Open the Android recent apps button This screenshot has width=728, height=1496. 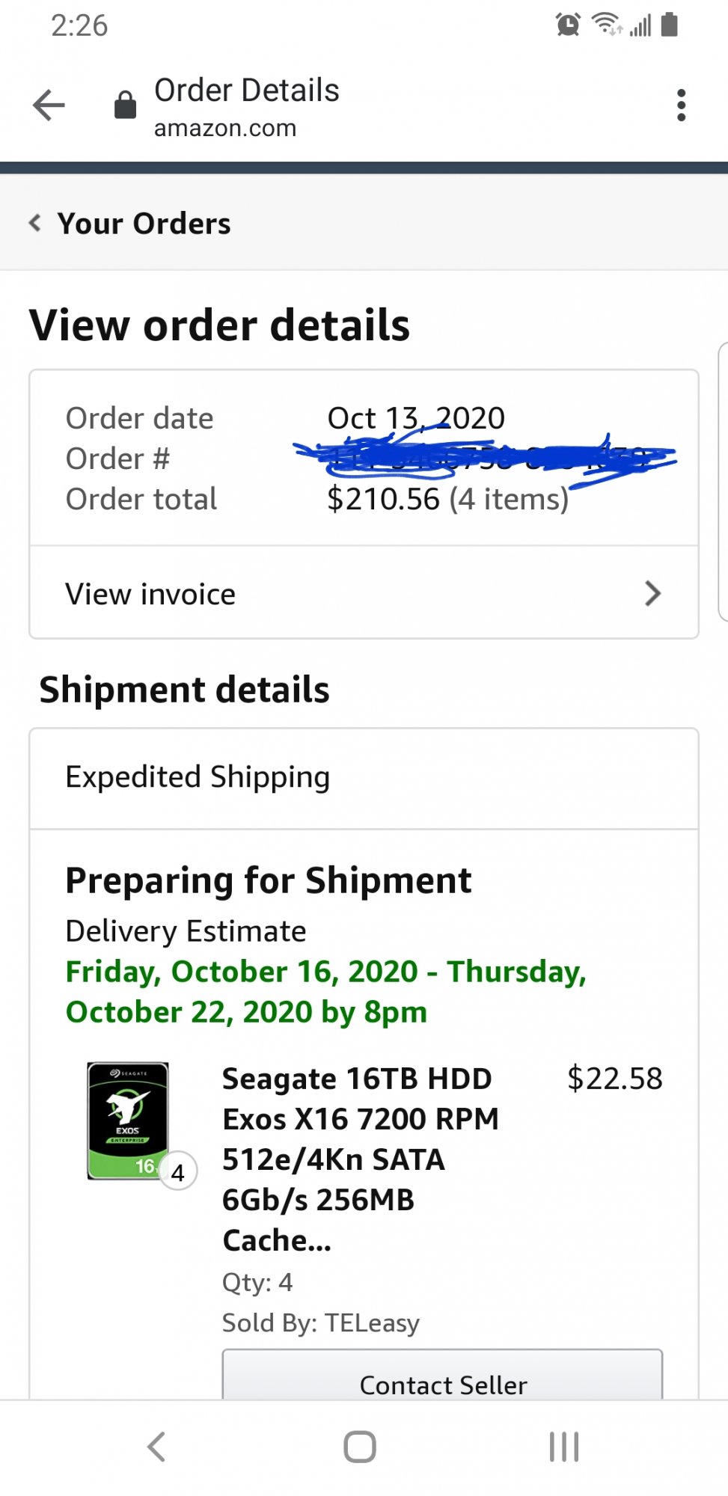coord(564,1447)
